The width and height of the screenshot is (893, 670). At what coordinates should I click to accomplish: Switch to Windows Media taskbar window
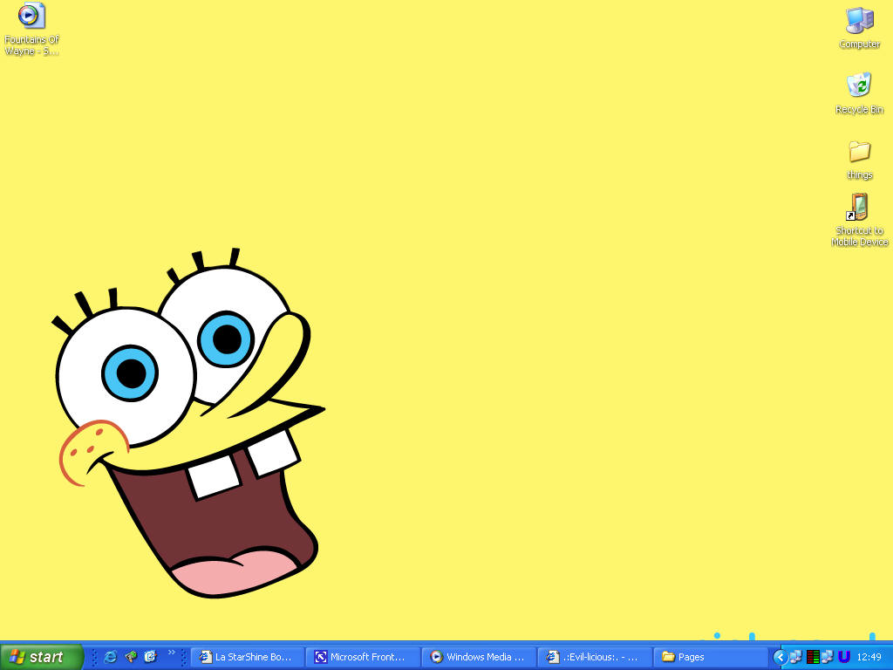tap(479, 657)
